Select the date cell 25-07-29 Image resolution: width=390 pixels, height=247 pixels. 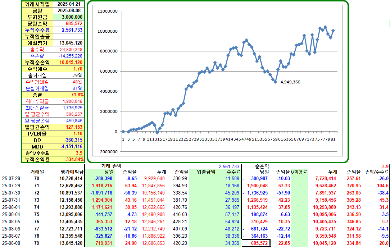pos(11,186)
